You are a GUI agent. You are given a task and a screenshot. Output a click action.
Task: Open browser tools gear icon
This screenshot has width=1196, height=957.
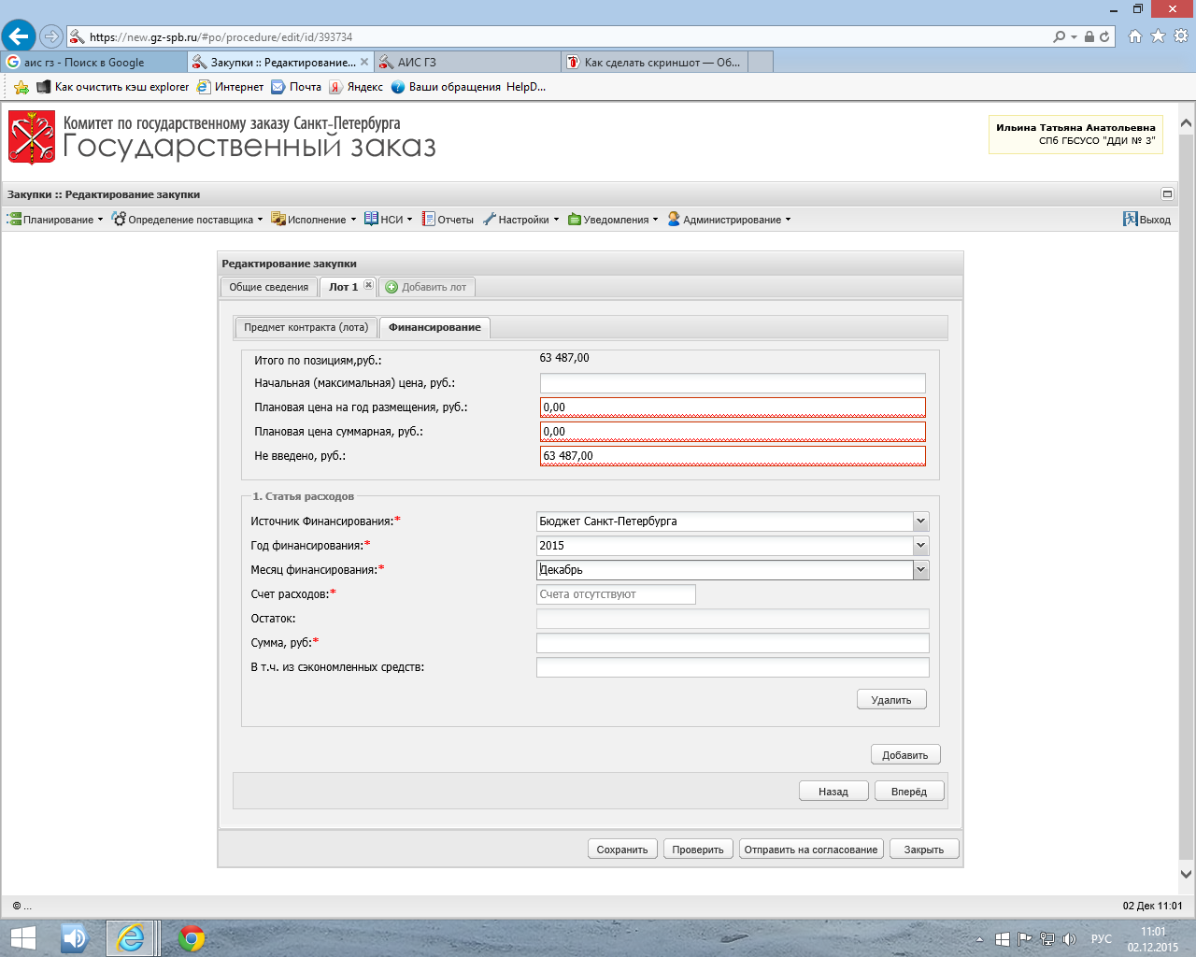tap(1181, 36)
